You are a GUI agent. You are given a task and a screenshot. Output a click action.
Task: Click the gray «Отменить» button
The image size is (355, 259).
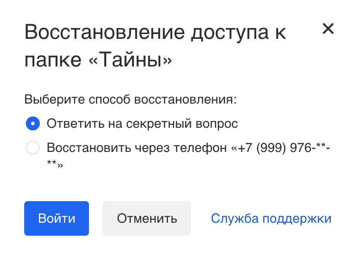click(x=147, y=218)
